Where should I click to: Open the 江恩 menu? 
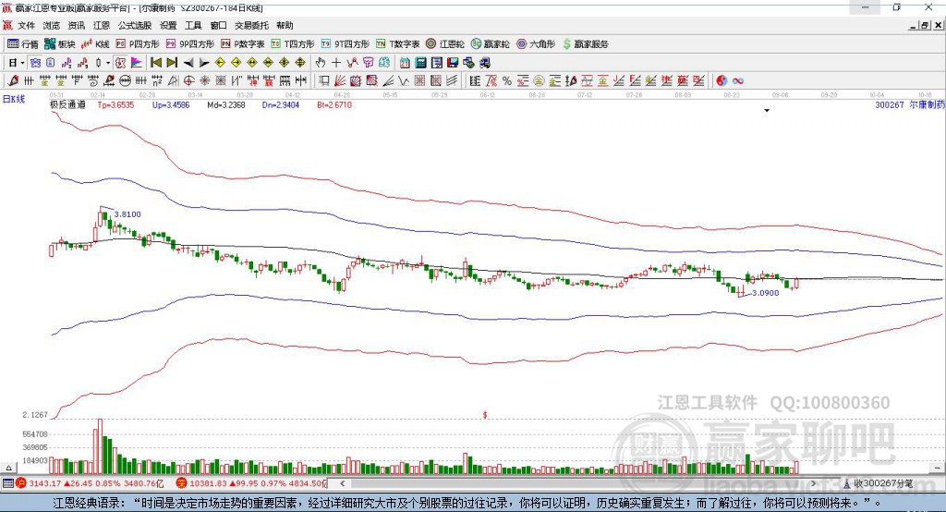click(102, 25)
